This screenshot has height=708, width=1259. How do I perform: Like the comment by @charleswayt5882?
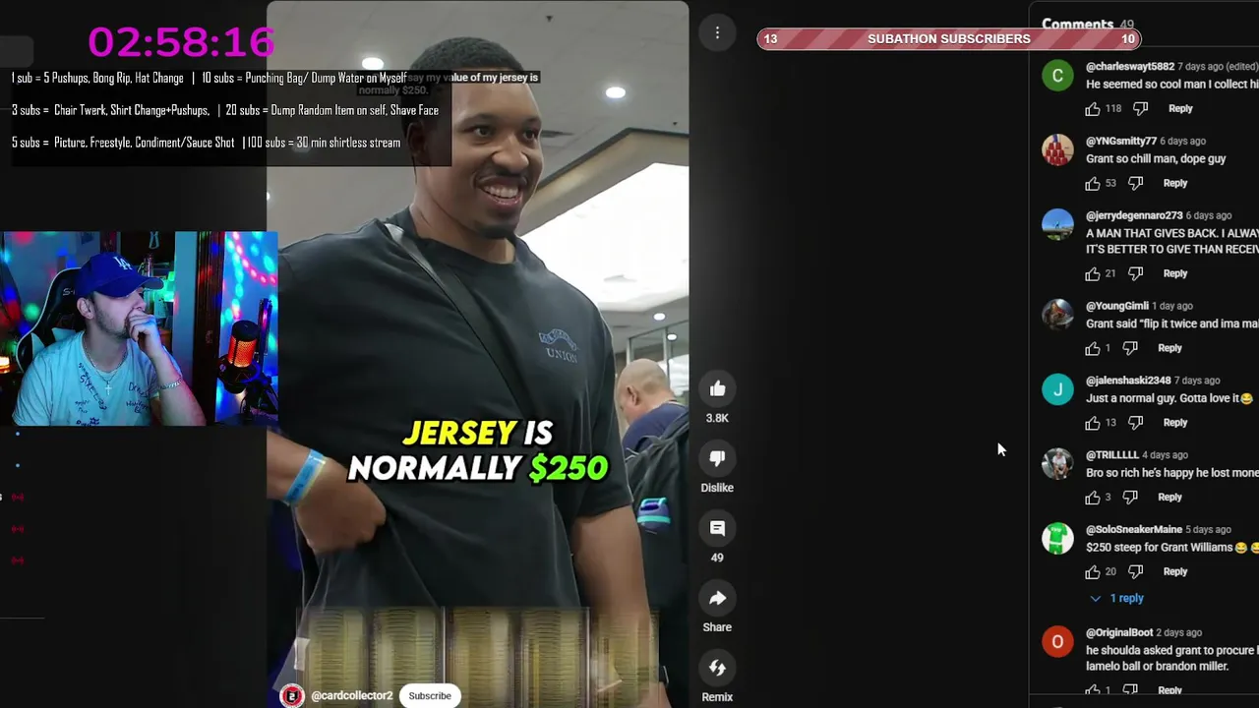click(1093, 108)
